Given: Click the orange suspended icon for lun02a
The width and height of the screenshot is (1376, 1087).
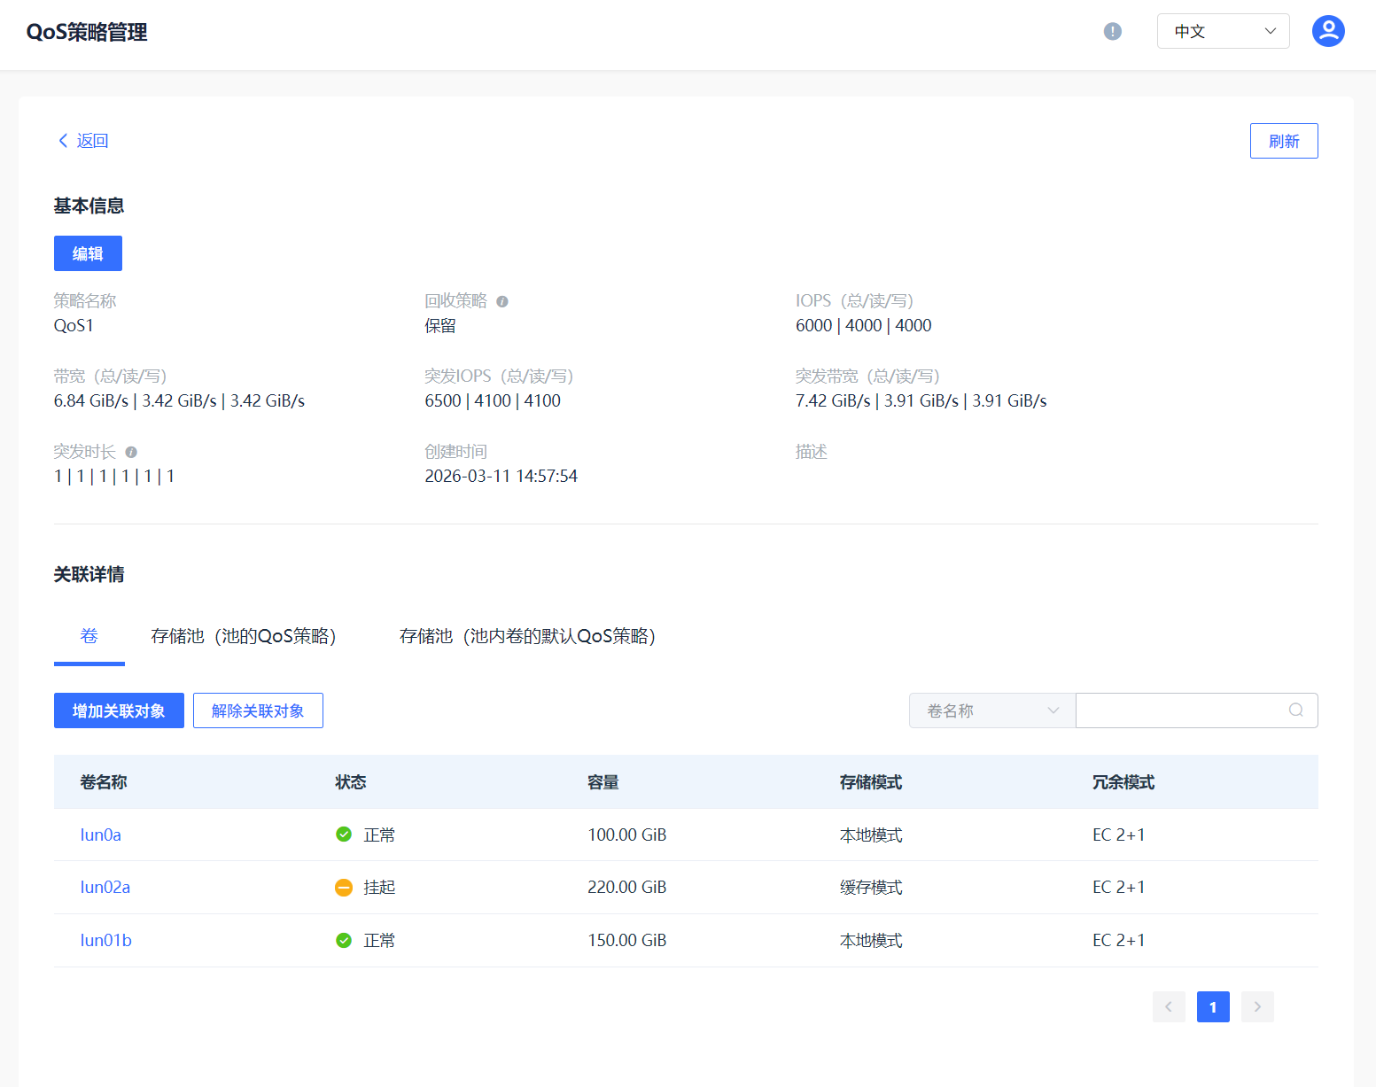Looking at the screenshot, I should click(344, 888).
